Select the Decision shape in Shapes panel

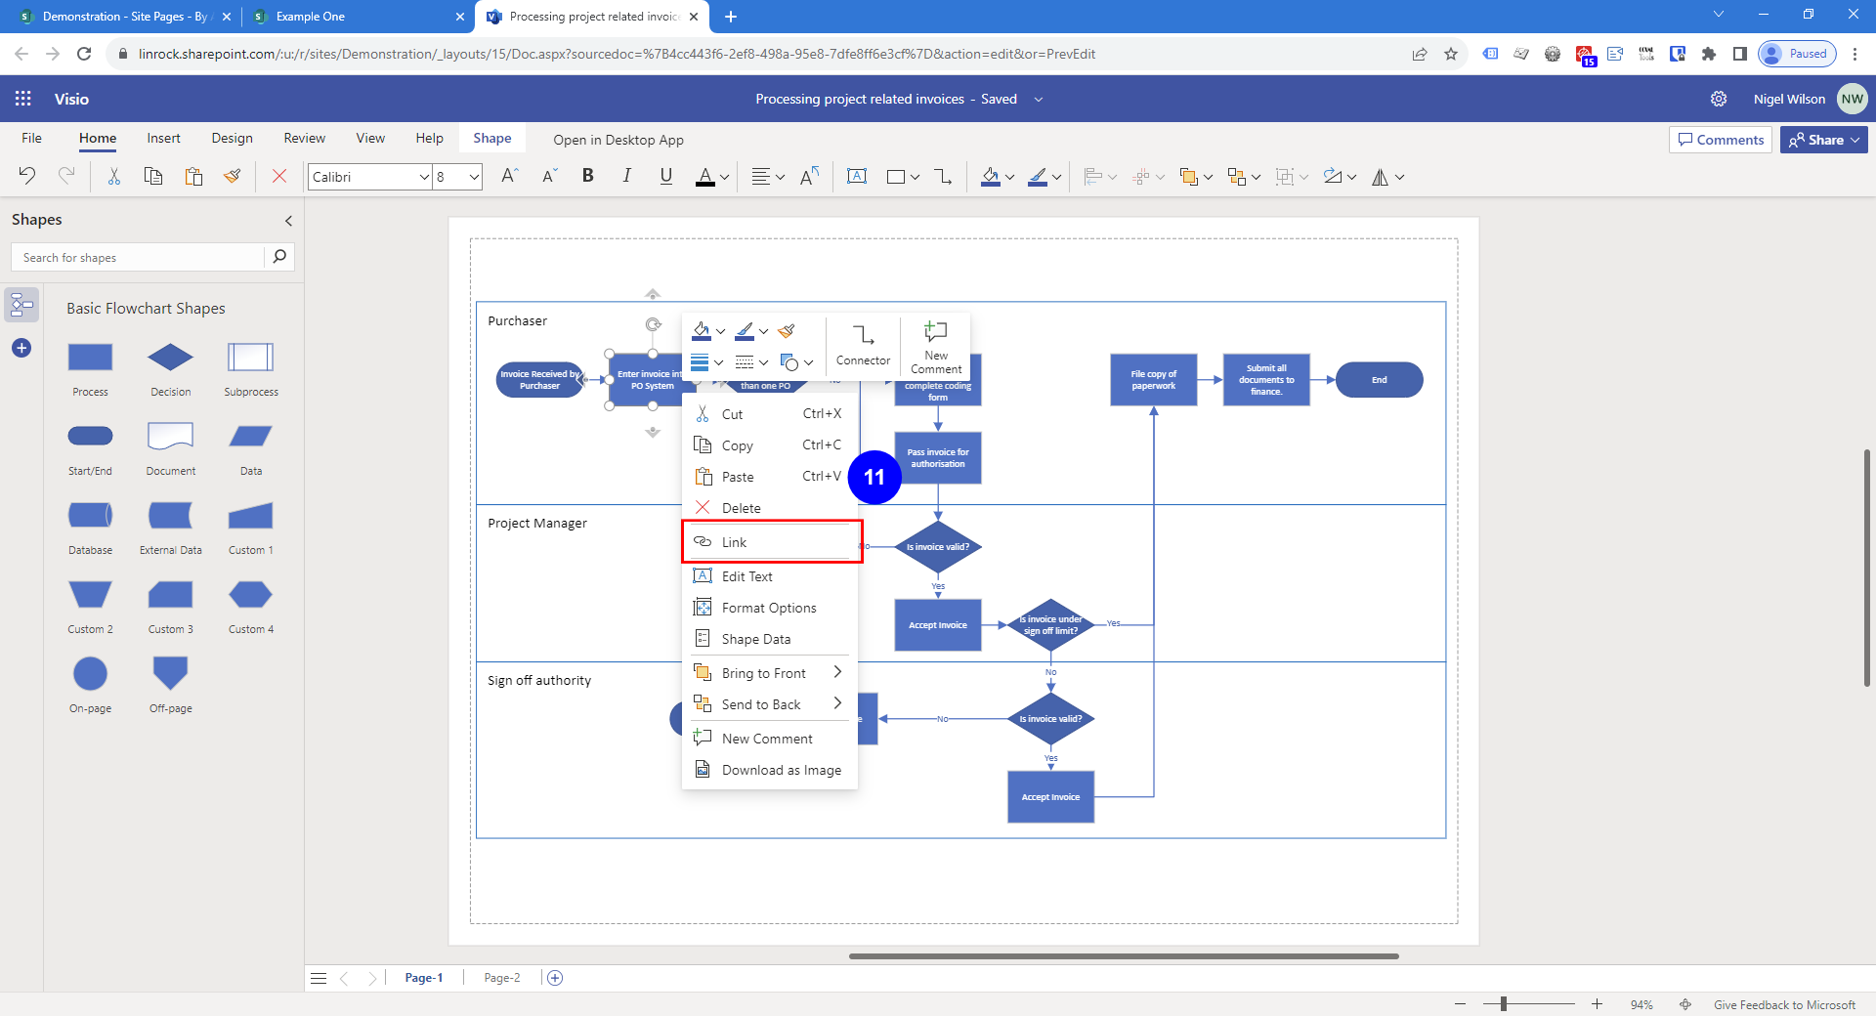(x=170, y=358)
